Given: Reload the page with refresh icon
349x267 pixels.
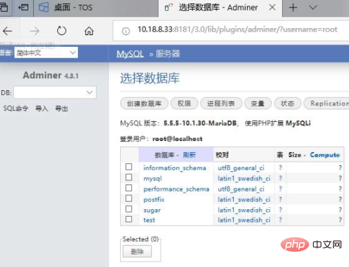Looking at the screenshot, I should tap(61, 31).
